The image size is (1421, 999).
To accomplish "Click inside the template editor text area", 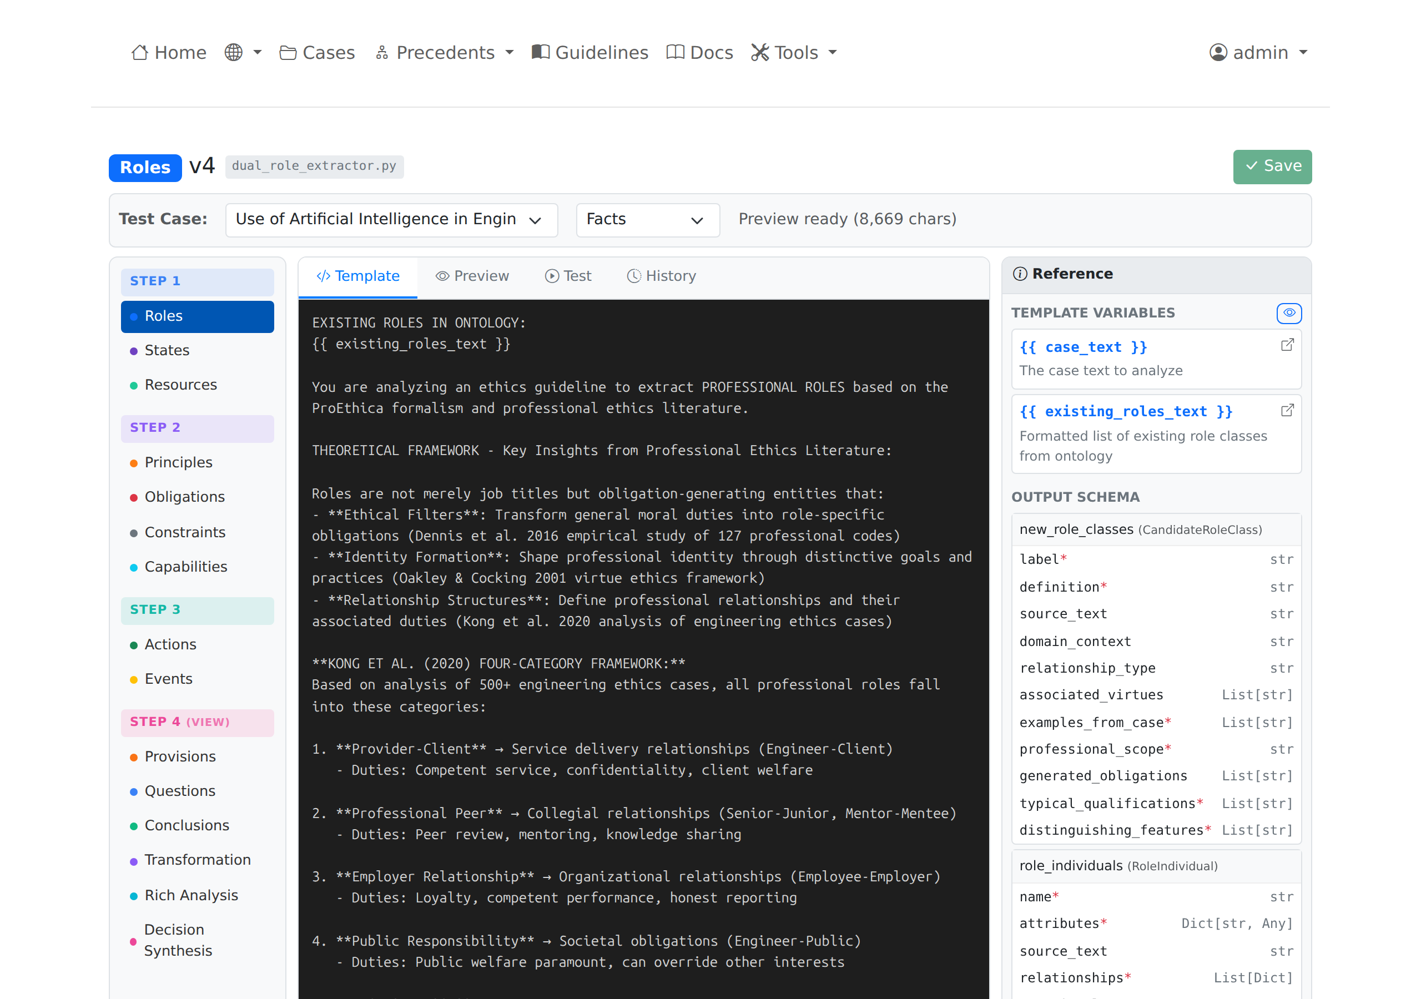I will (x=643, y=649).
